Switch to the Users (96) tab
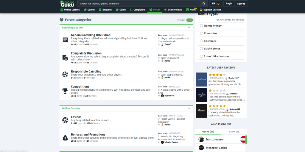This screenshot has width=305, height=152. 208,132
